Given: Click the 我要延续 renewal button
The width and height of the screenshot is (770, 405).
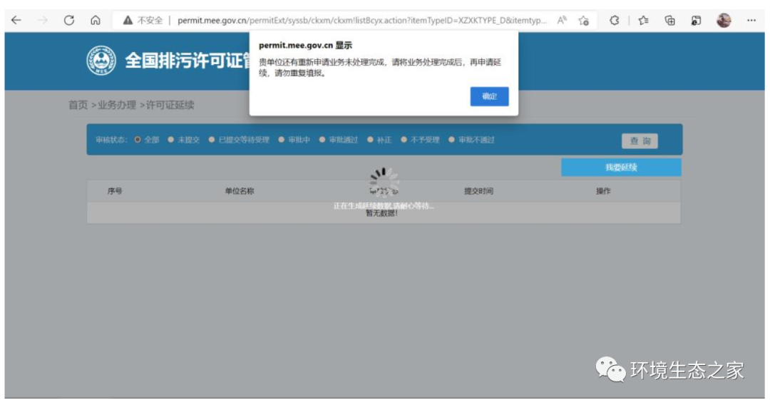Looking at the screenshot, I should click(x=621, y=168).
